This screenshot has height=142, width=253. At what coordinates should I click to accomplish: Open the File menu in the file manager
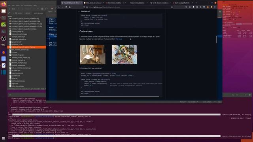(9, 6)
